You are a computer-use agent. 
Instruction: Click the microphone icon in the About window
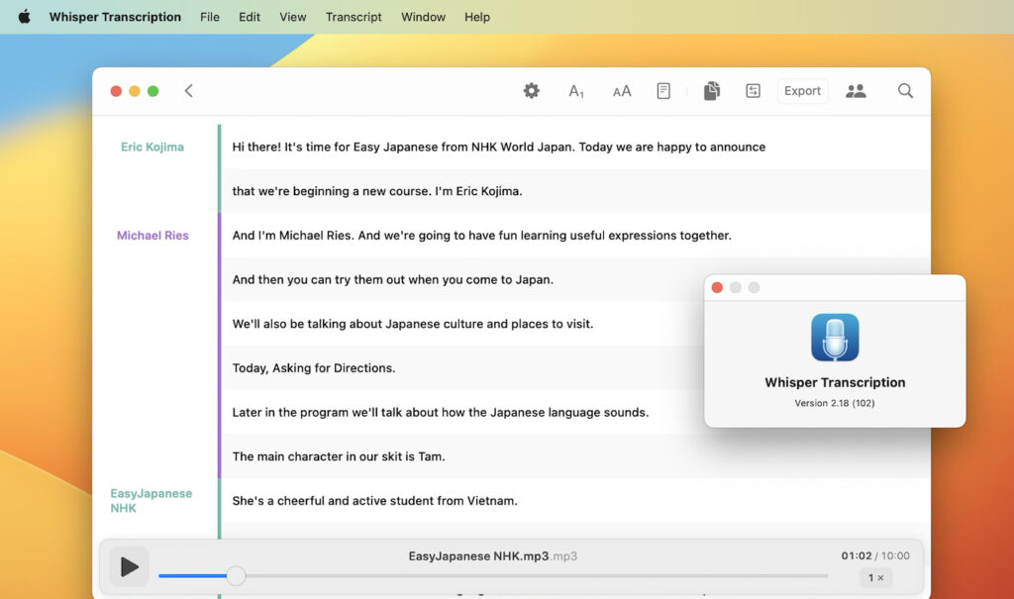tap(835, 337)
